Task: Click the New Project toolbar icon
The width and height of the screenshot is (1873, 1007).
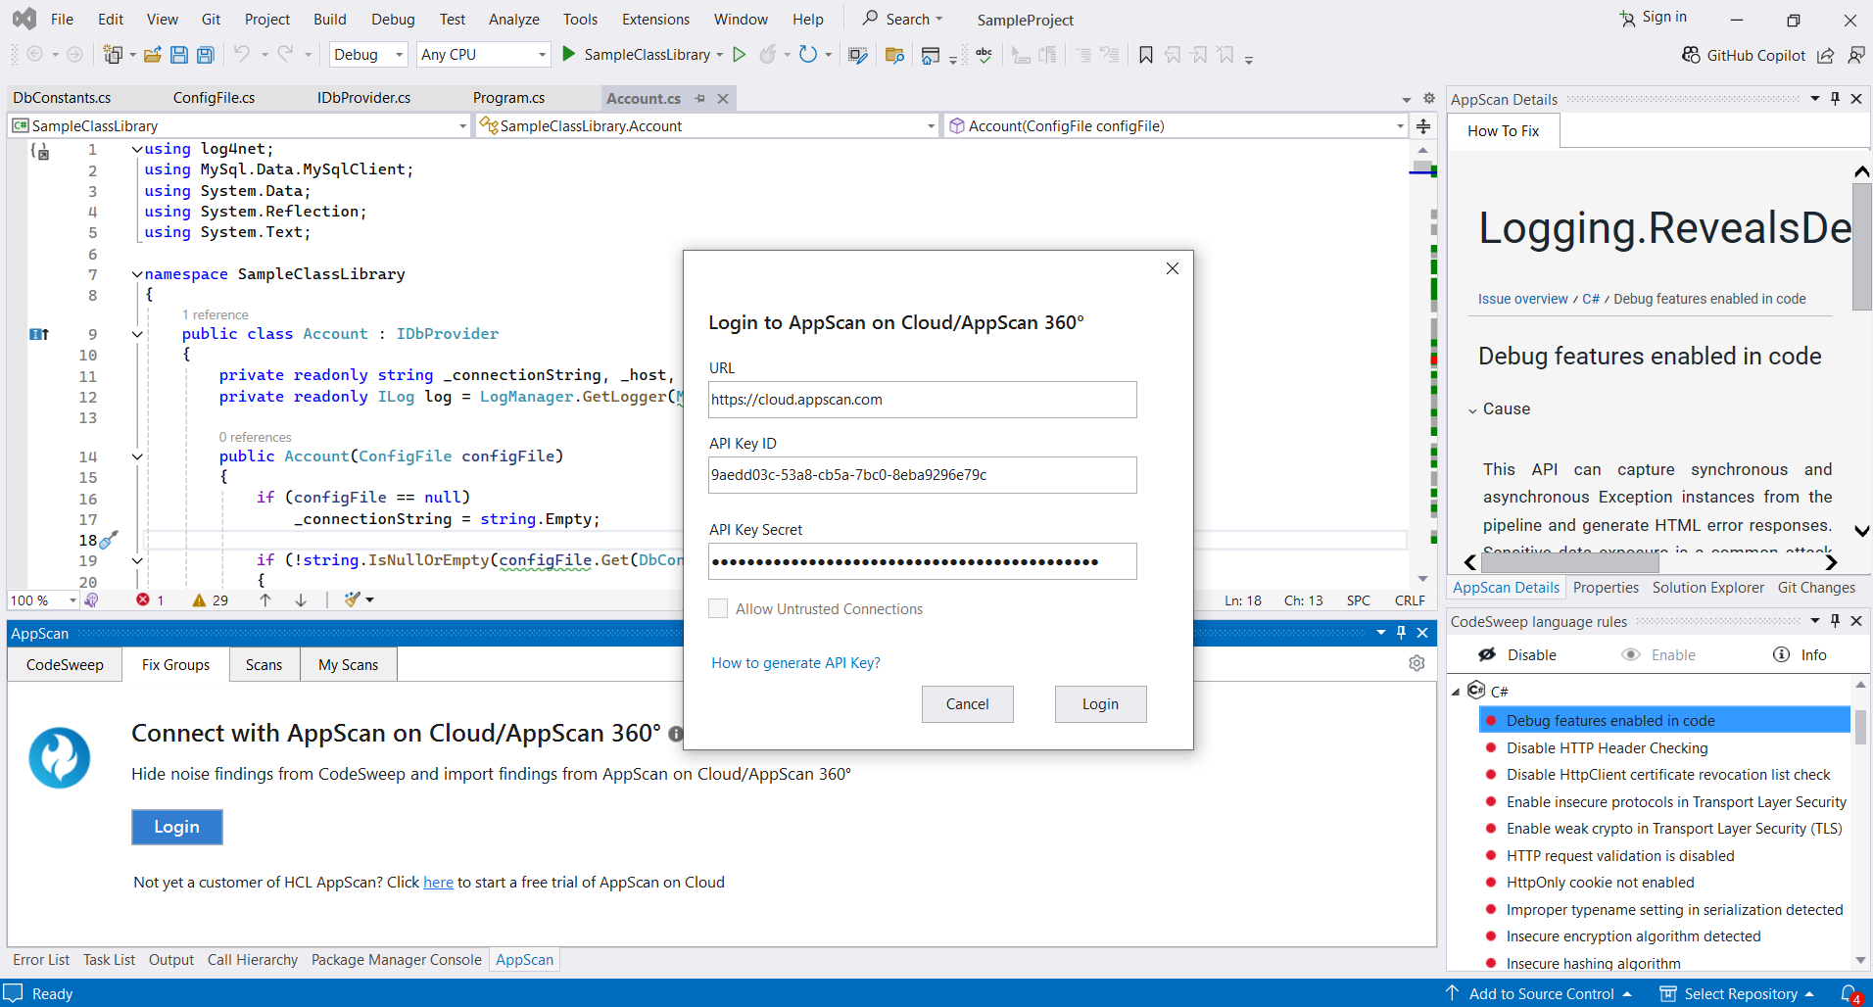Action: [x=113, y=55]
